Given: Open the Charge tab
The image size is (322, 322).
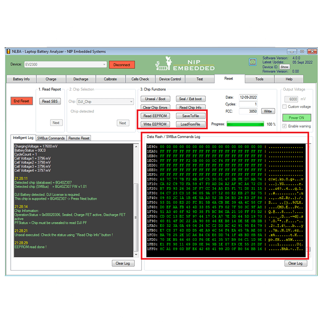Looking at the screenshot, I should coord(51,79).
